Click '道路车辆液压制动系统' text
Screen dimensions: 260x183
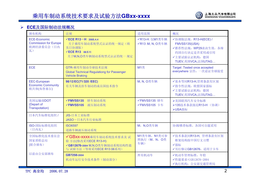[81, 130]
